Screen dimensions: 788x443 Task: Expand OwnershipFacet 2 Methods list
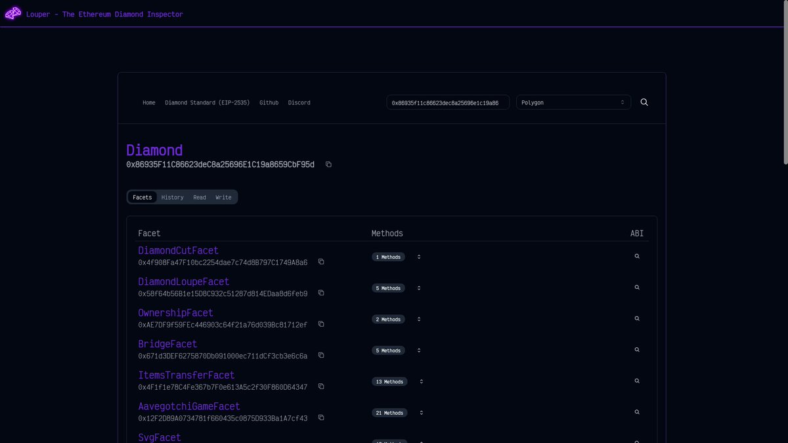coord(419,319)
